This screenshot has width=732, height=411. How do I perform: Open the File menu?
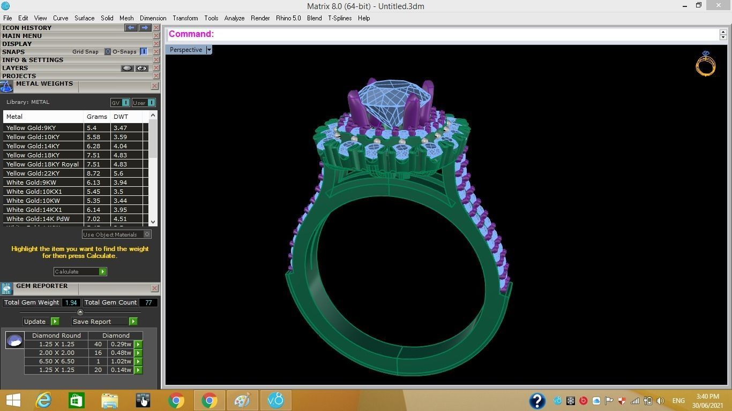[x=8, y=18]
